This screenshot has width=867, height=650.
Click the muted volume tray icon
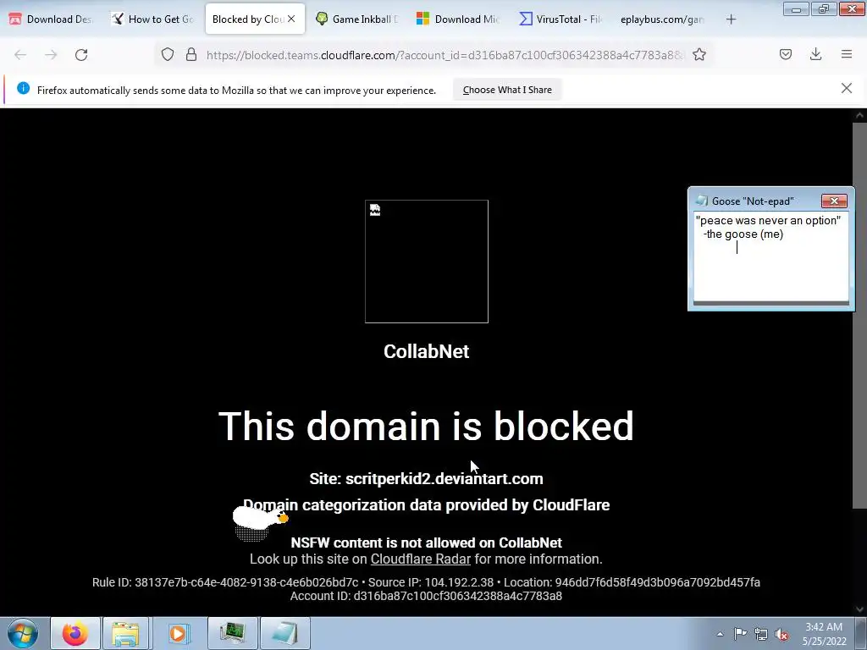tap(781, 634)
